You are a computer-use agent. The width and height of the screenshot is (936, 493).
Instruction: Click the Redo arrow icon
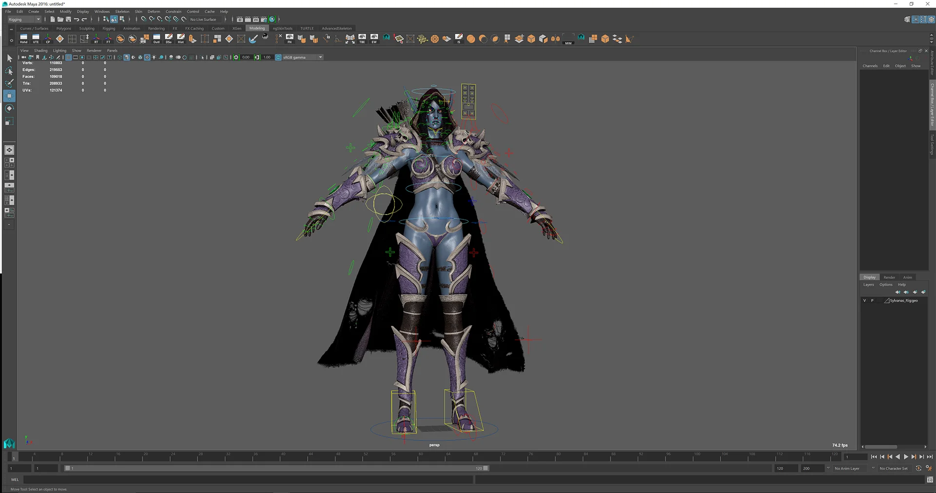click(84, 20)
